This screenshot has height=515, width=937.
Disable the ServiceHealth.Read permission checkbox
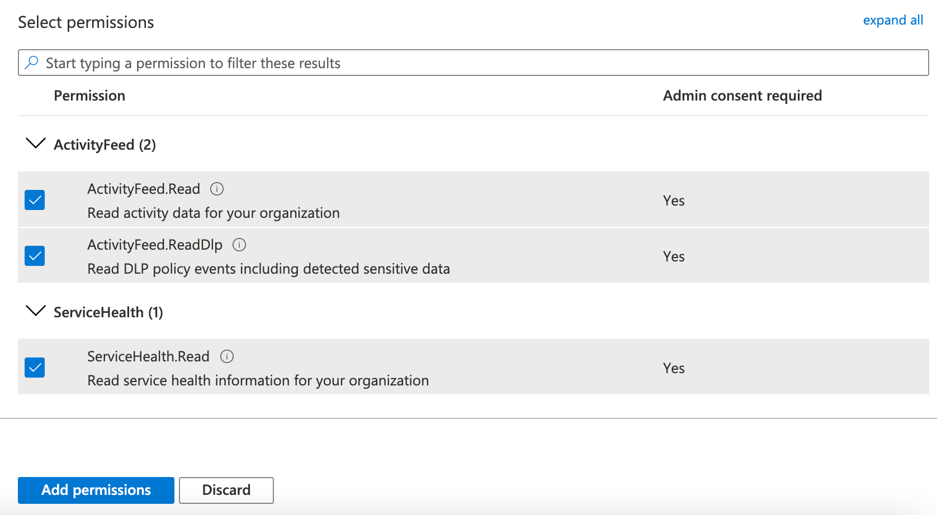[x=34, y=367]
